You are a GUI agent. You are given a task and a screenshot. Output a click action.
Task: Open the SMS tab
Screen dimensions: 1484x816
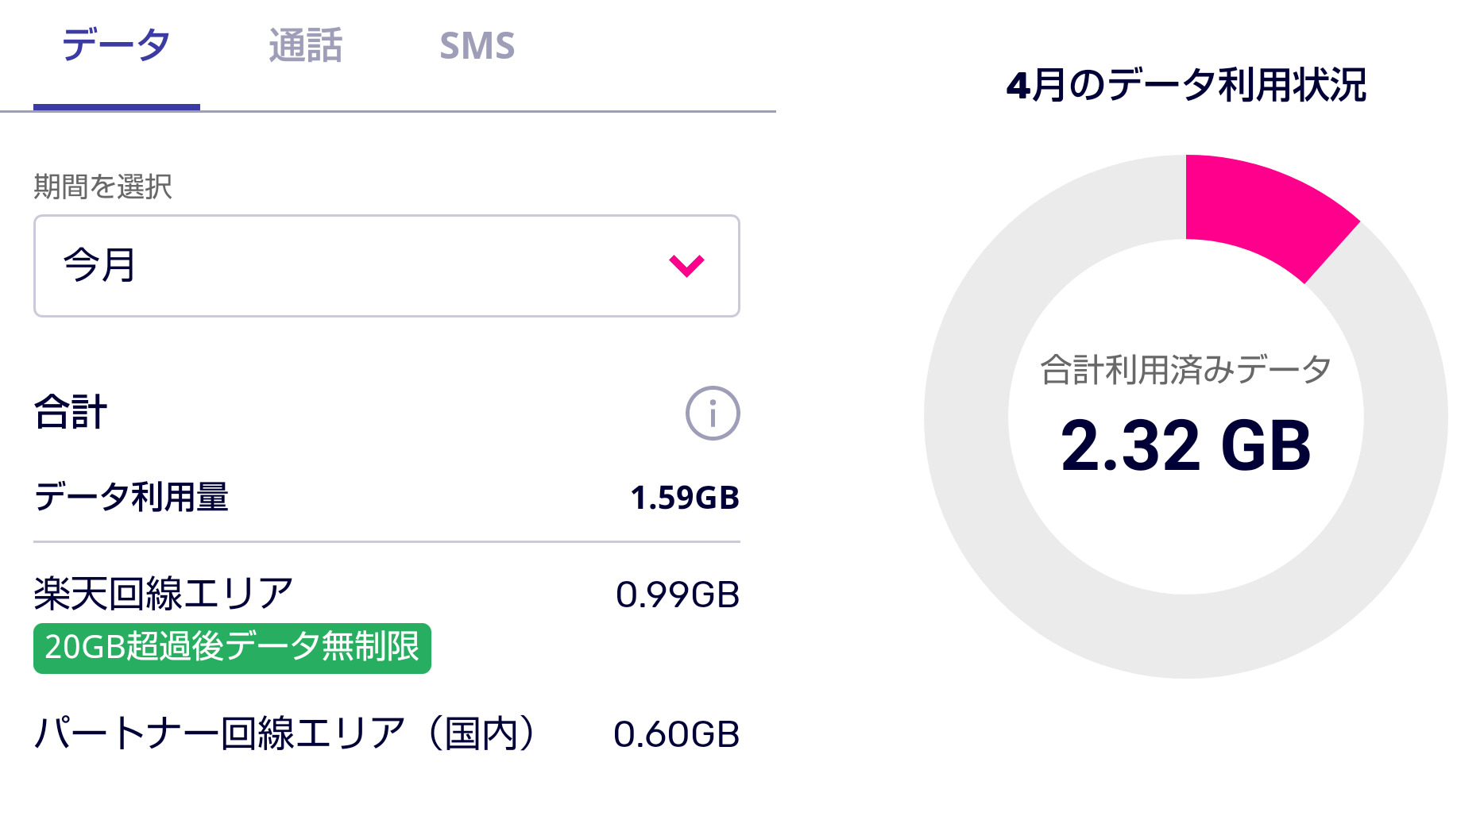pyautogui.click(x=477, y=46)
